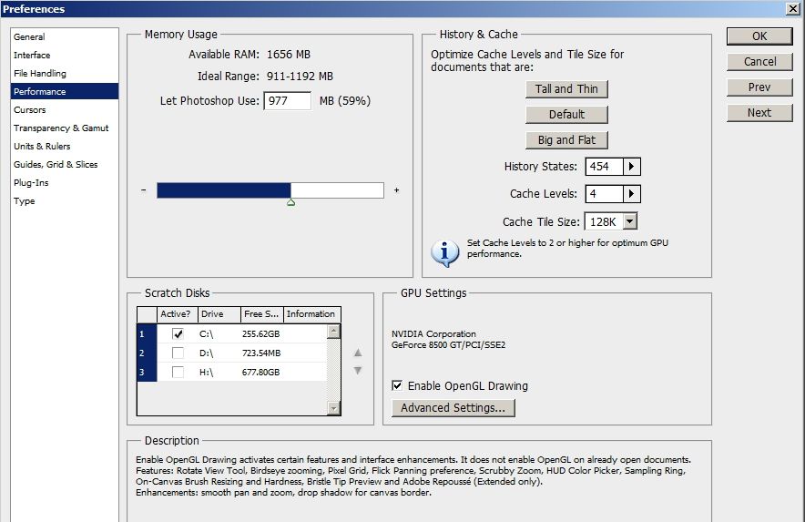Click the down arrow beside scratch disks list
The image size is (805, 522).
[x=358, y=371]
